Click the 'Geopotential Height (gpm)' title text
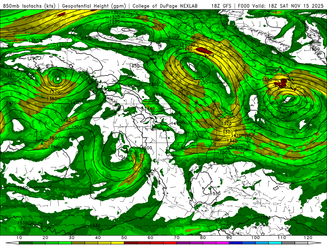 tap(94, 6)
